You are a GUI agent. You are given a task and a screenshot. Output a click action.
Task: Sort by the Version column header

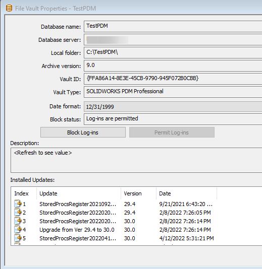(x=138, y=193)
